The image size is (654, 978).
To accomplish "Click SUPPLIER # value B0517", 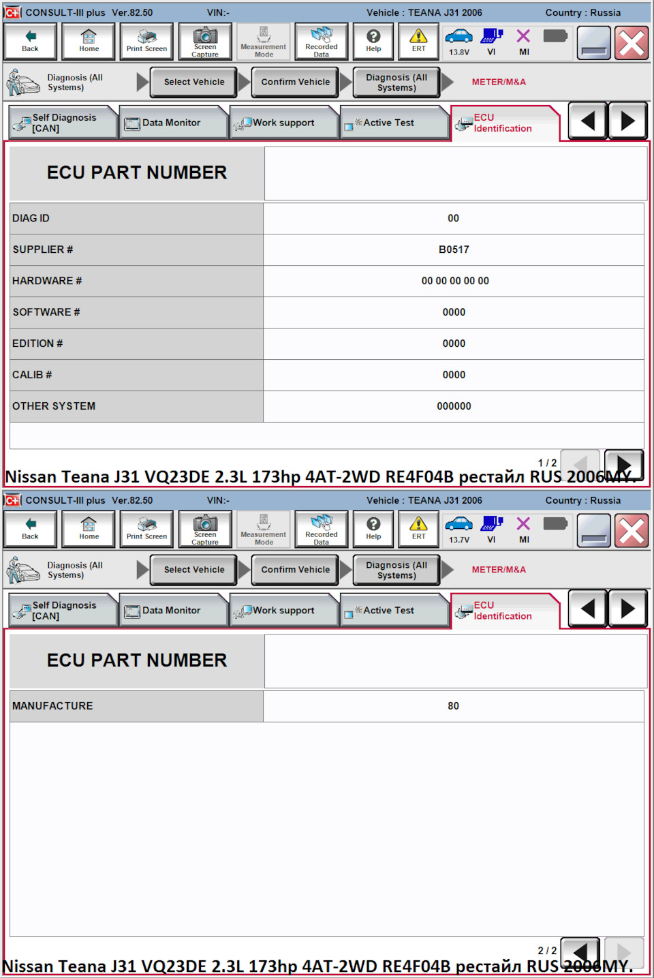I will click(454, 249).
